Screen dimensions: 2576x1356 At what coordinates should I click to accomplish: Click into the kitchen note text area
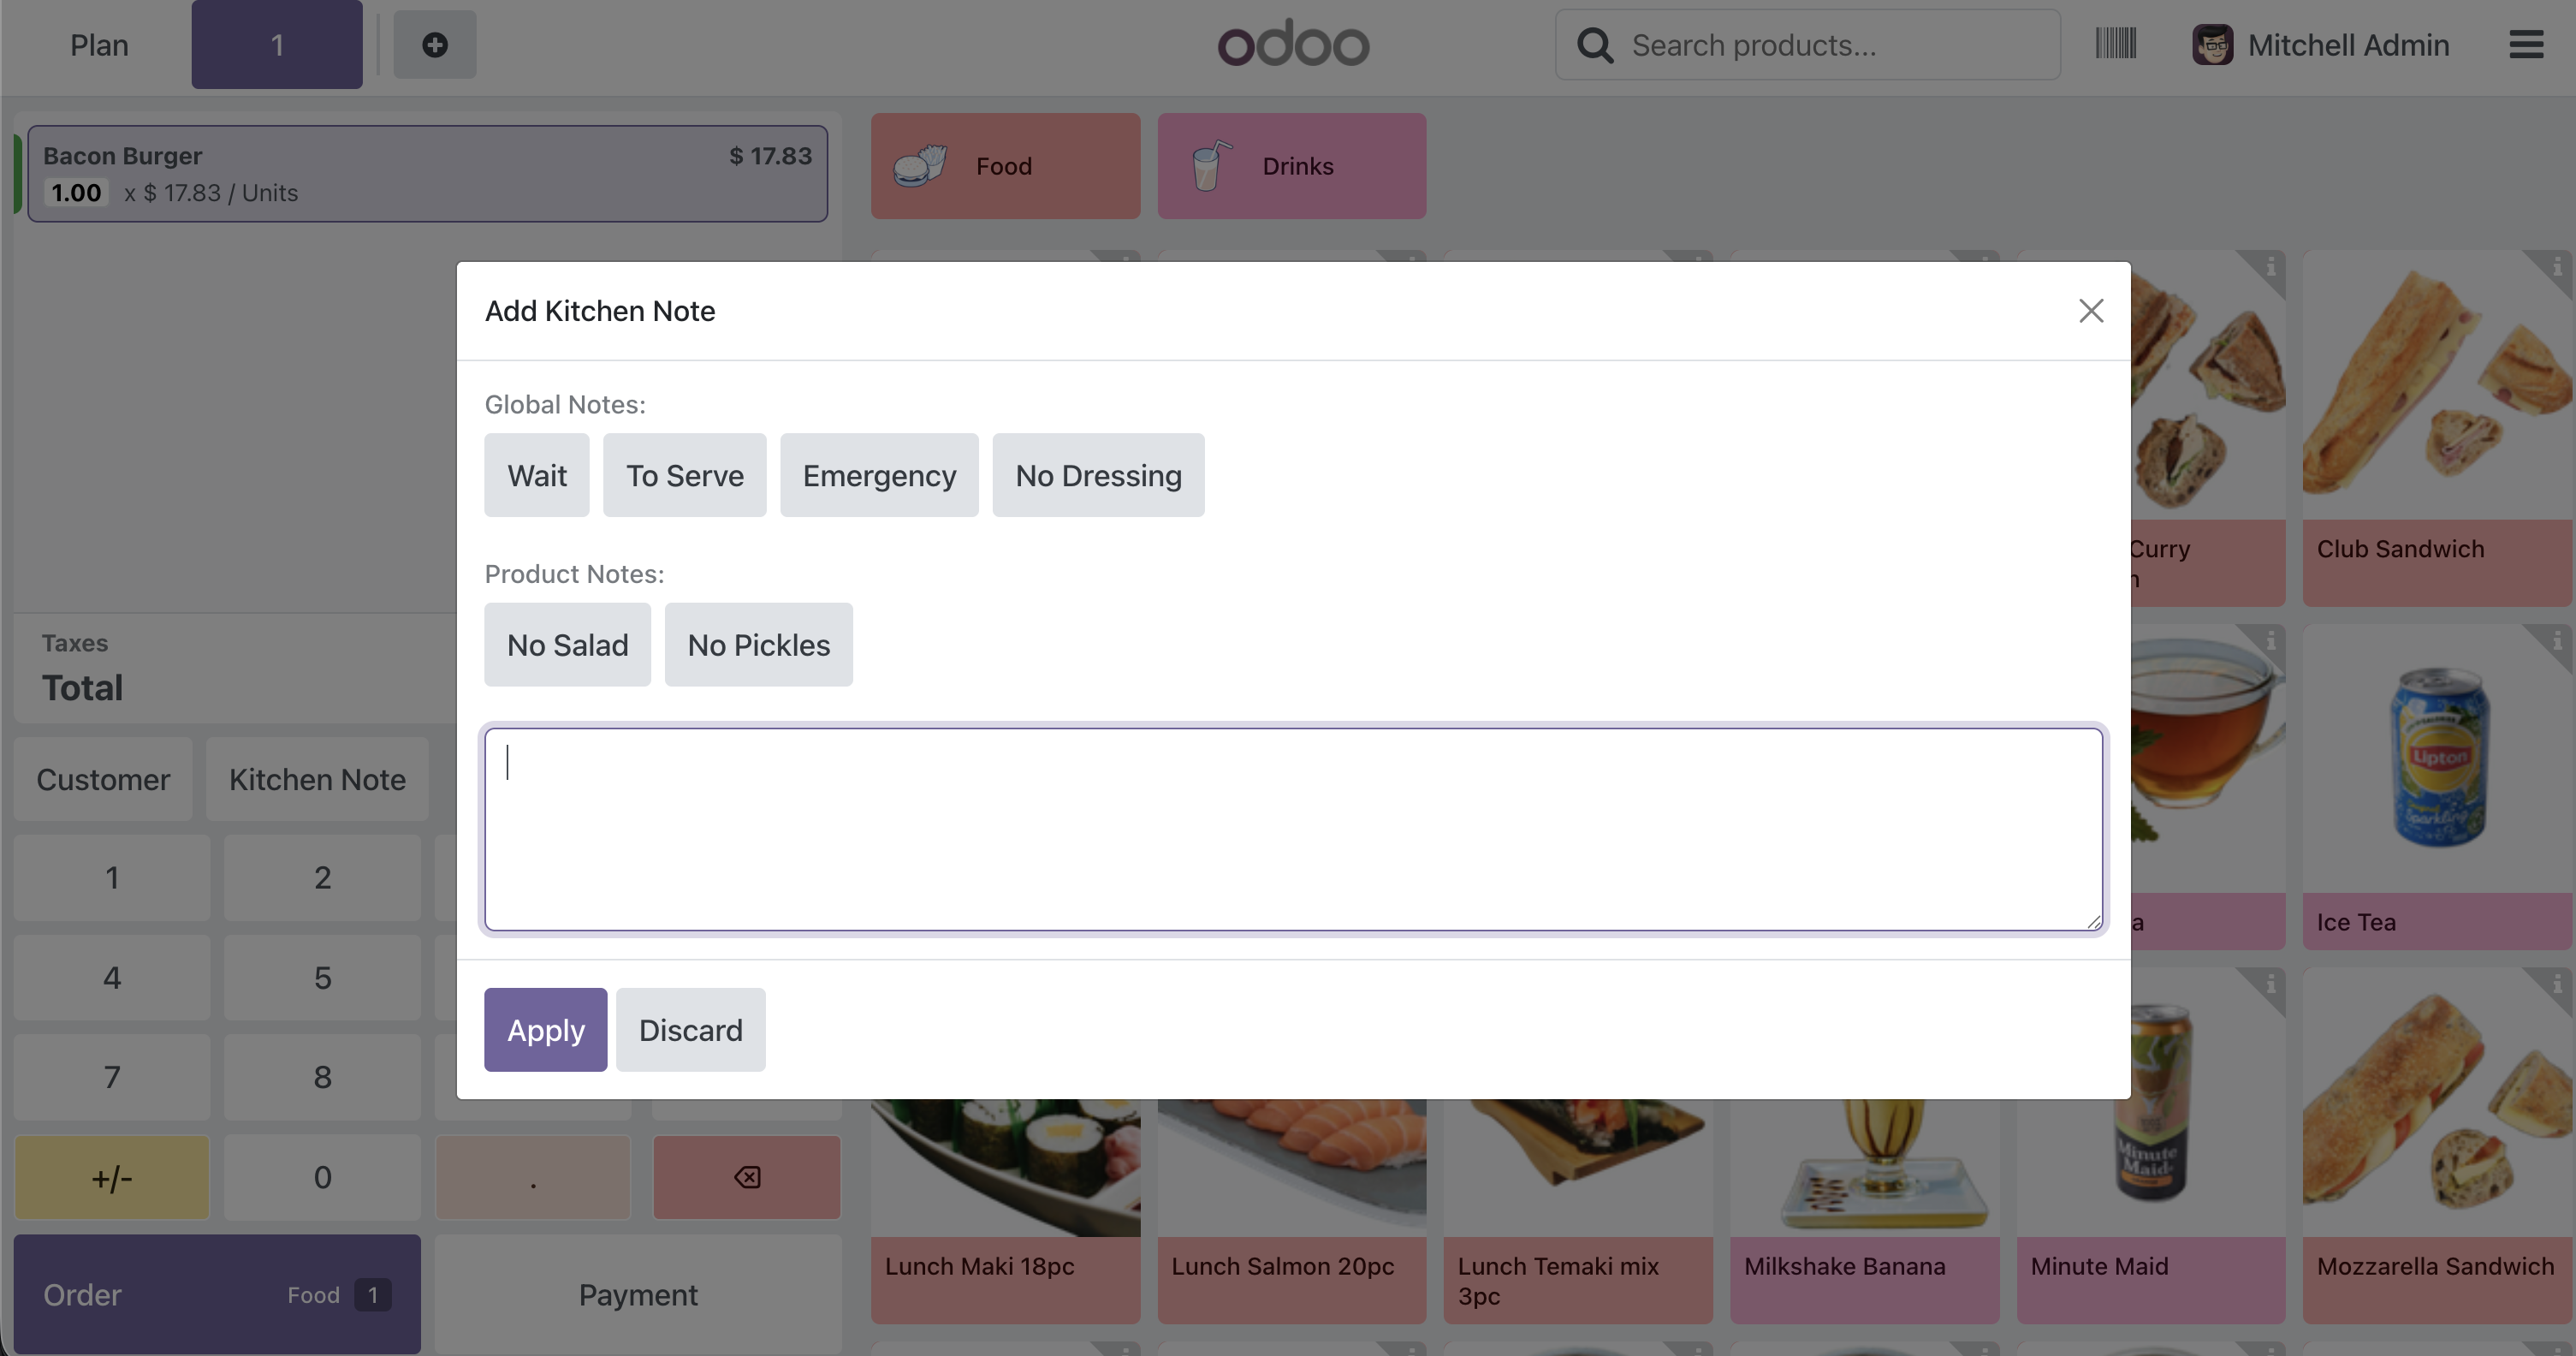tap(1293, 829)
